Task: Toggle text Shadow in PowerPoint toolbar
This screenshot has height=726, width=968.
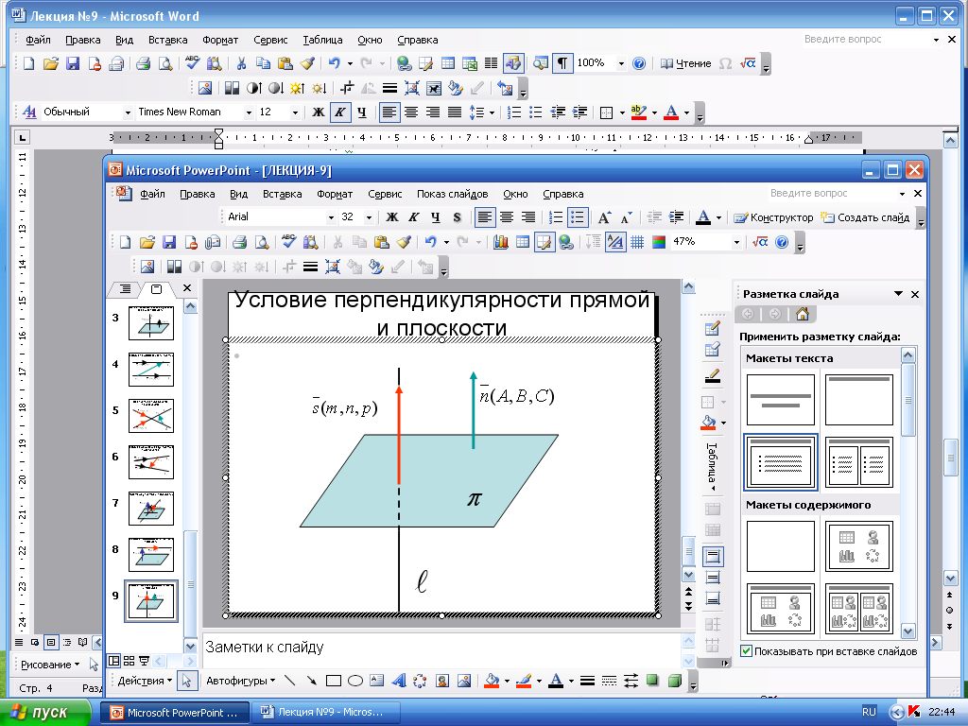Action: point(457,217)
